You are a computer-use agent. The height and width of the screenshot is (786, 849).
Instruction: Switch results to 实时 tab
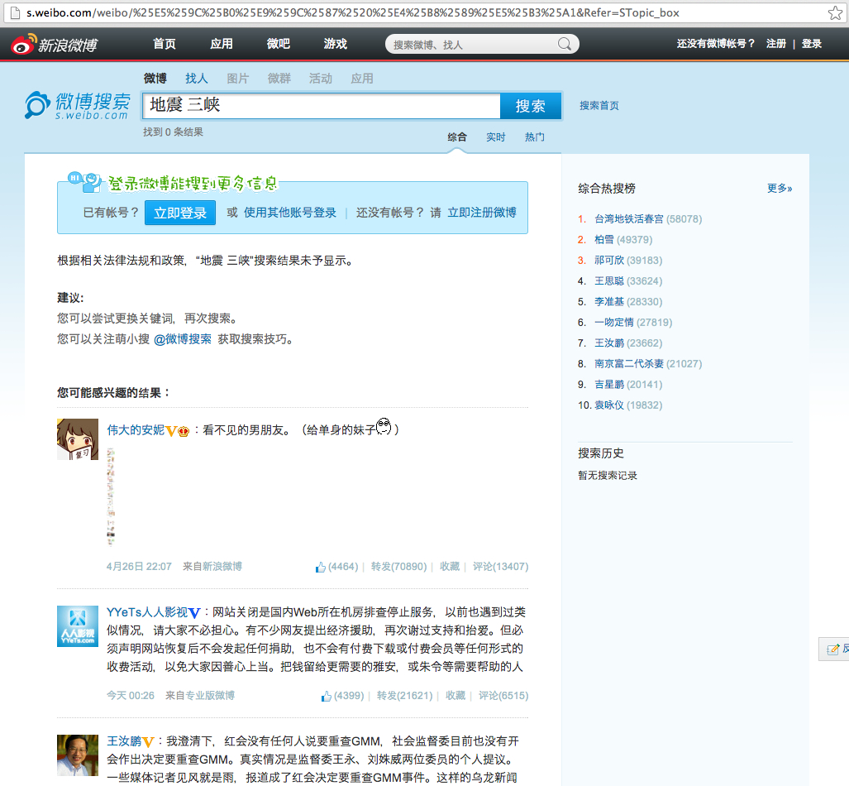(495, 137)
